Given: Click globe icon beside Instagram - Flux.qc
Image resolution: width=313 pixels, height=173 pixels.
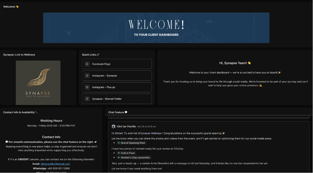Looking at the screenshot, I should [x=87, y=87].
